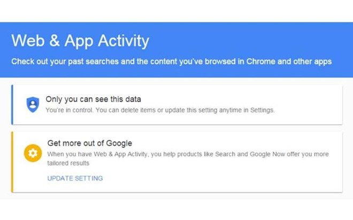Click the 'Check out your past searches' subtitle

click(171, 61)
